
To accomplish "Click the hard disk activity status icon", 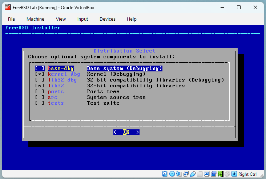I will click(165, 174).
